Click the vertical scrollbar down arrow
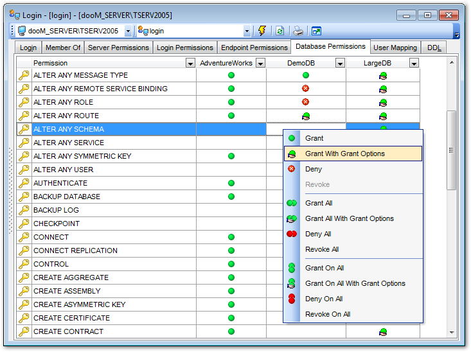Viewport: 471px width, 352px height. [452, 332]
